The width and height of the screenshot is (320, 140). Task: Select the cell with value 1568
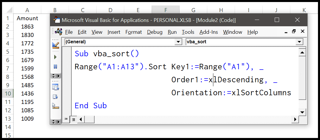(27, 77)
